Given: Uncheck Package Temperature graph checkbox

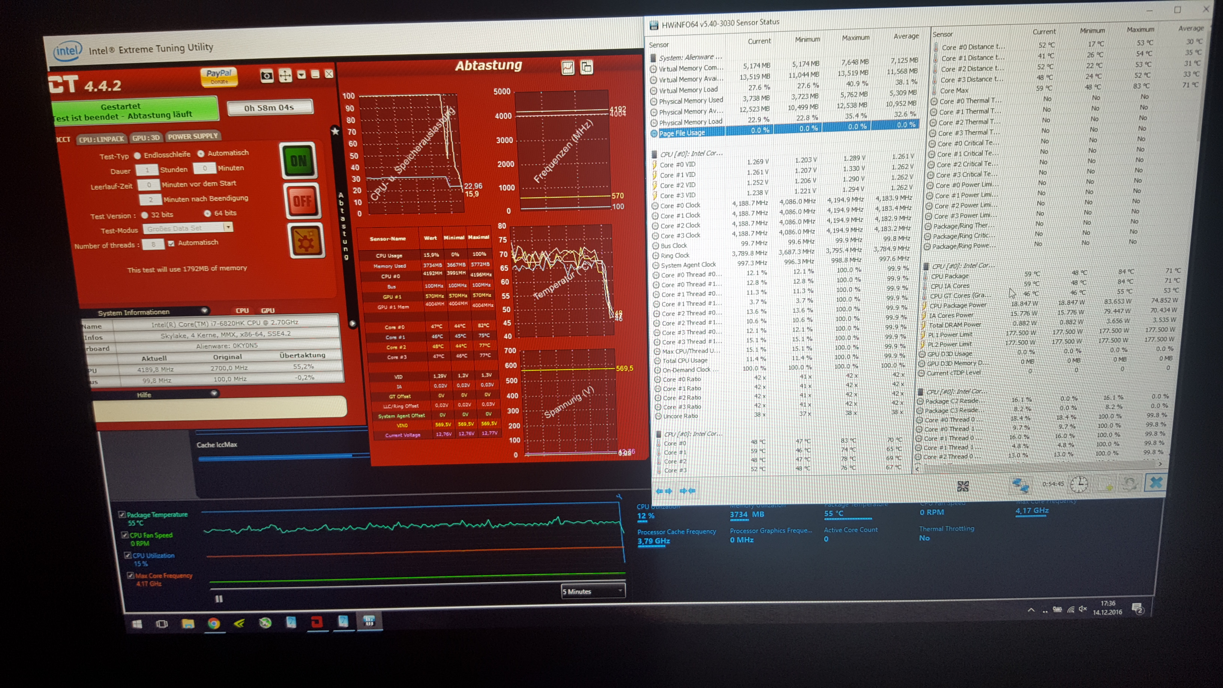Looking at the screenshot, I should coord(122,515).
